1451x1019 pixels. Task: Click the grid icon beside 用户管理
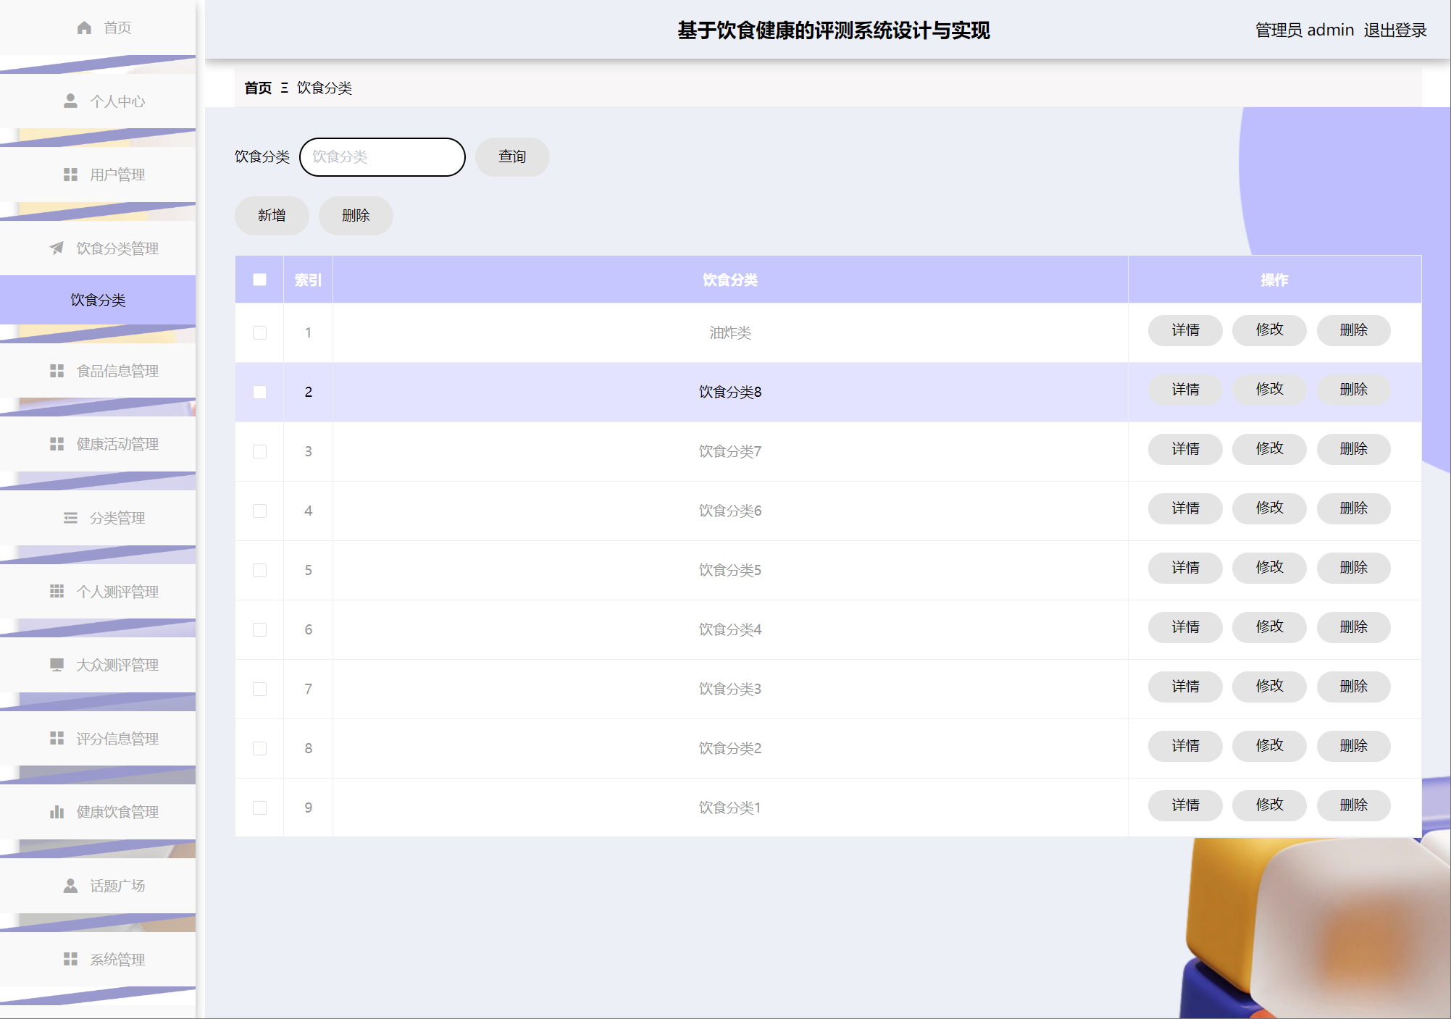pos(70,175)
